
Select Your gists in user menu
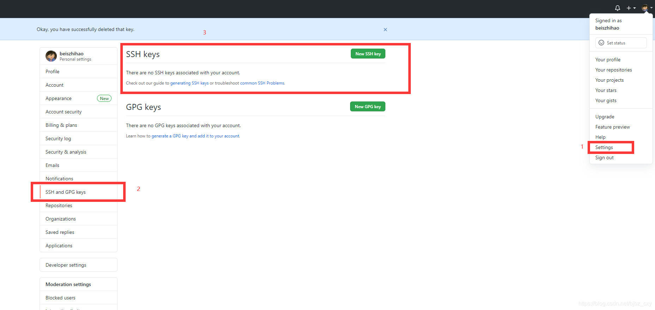pyautogui.click(x=606, y=100)
